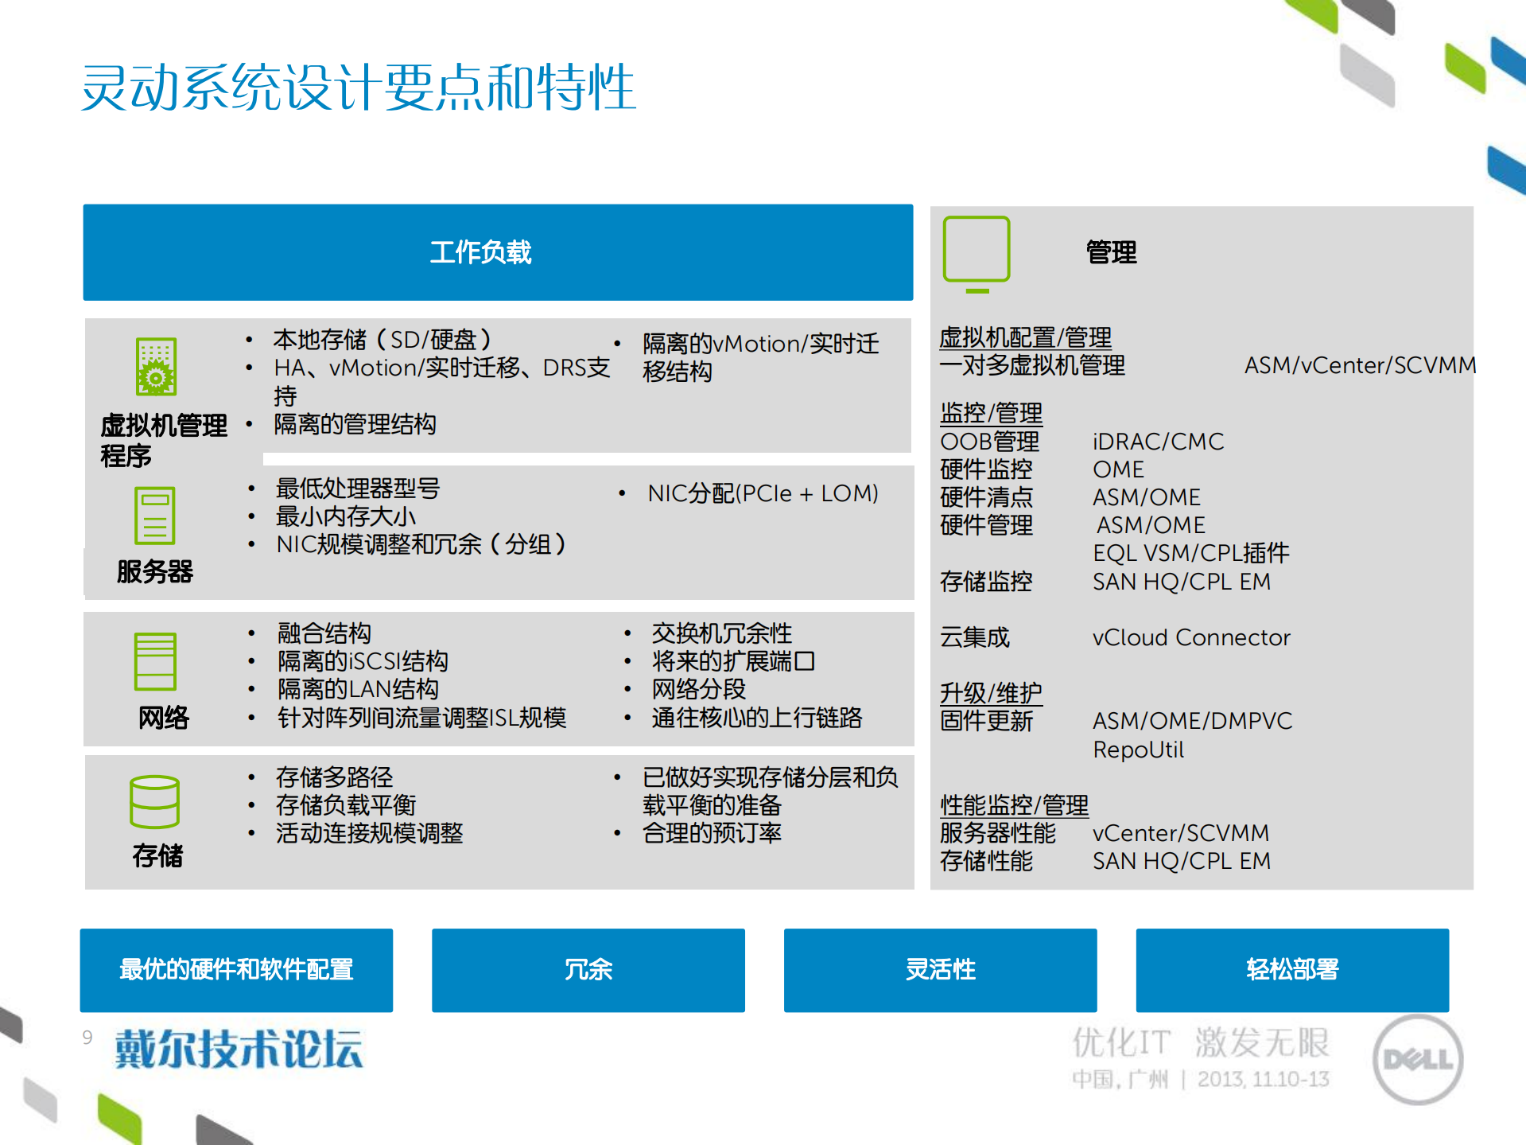The image size is (1526, 1145).
Task: Toggle the 存储多路径 bullet item
Action: pyautogui.click(x=336, y=777)
